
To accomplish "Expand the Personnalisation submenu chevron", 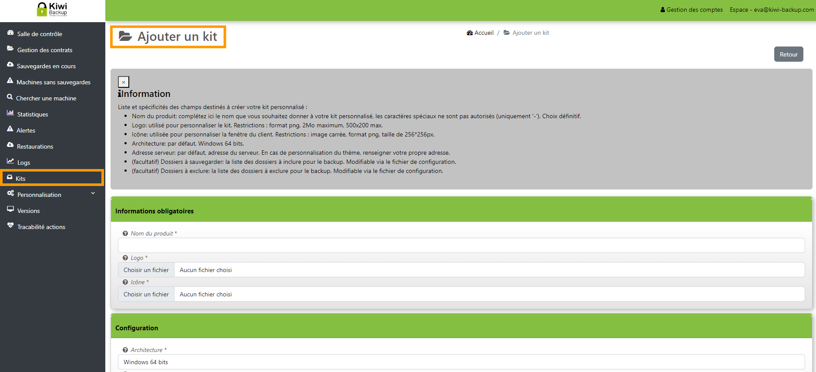I will (x=93, y=193).
